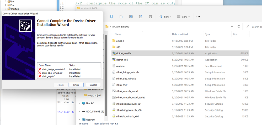Click the 9/18/2022 date of amd64 folder
Image resolution: width=262 pixels, height=125 pixels.
point(182,41)
